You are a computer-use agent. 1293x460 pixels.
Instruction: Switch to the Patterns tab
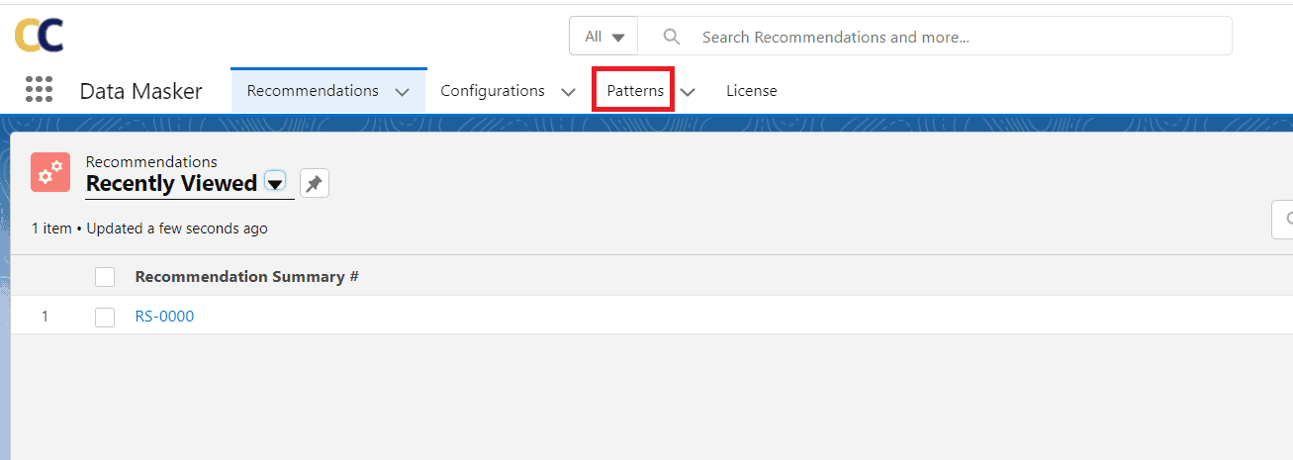635,91
